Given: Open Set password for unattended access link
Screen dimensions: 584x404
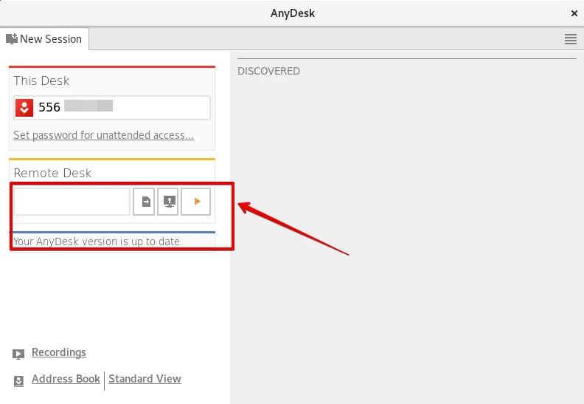Looking at the screenshot, I should point(103,135).
